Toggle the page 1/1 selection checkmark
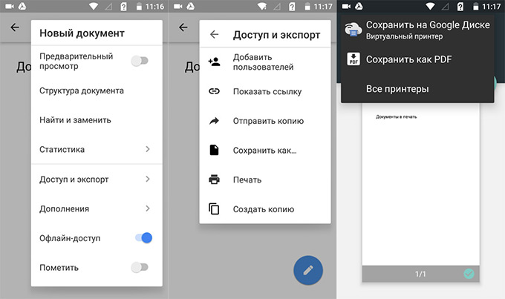 pos(469,274)
